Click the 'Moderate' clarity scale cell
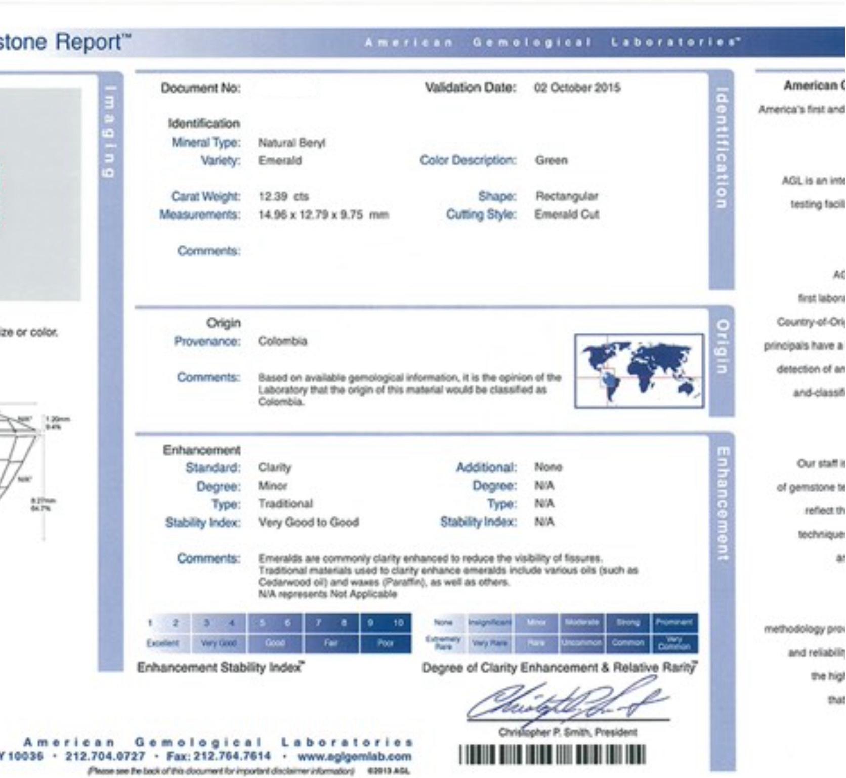 [582, 622]
